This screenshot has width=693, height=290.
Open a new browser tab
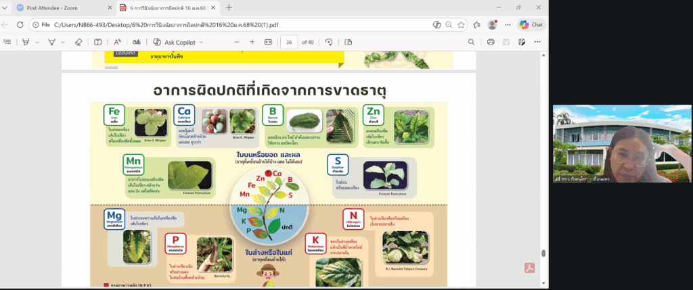pos(229,7)
